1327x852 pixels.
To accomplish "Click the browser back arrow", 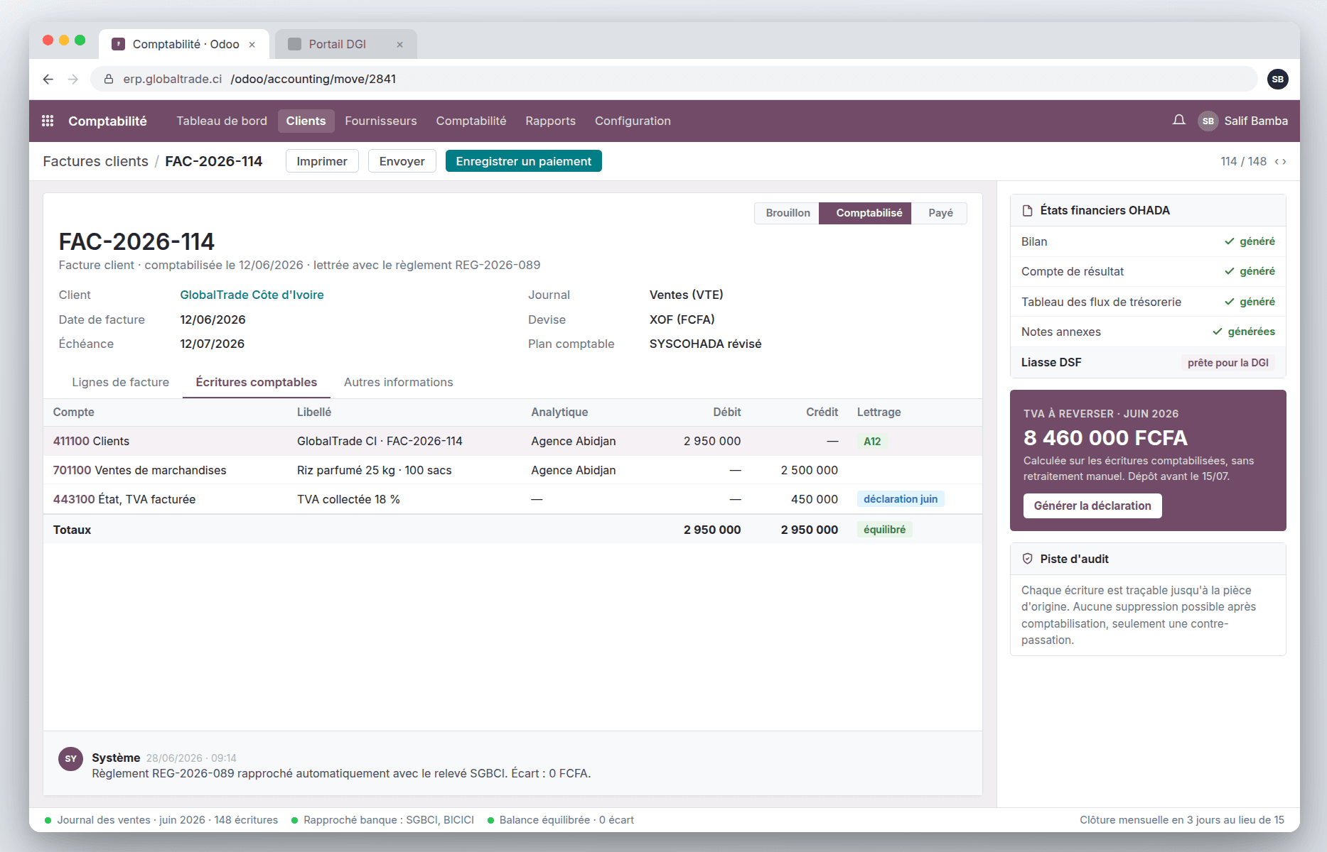I will click(x=48, y=79).
